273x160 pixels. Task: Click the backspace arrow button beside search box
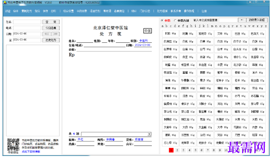pos(242,20)
